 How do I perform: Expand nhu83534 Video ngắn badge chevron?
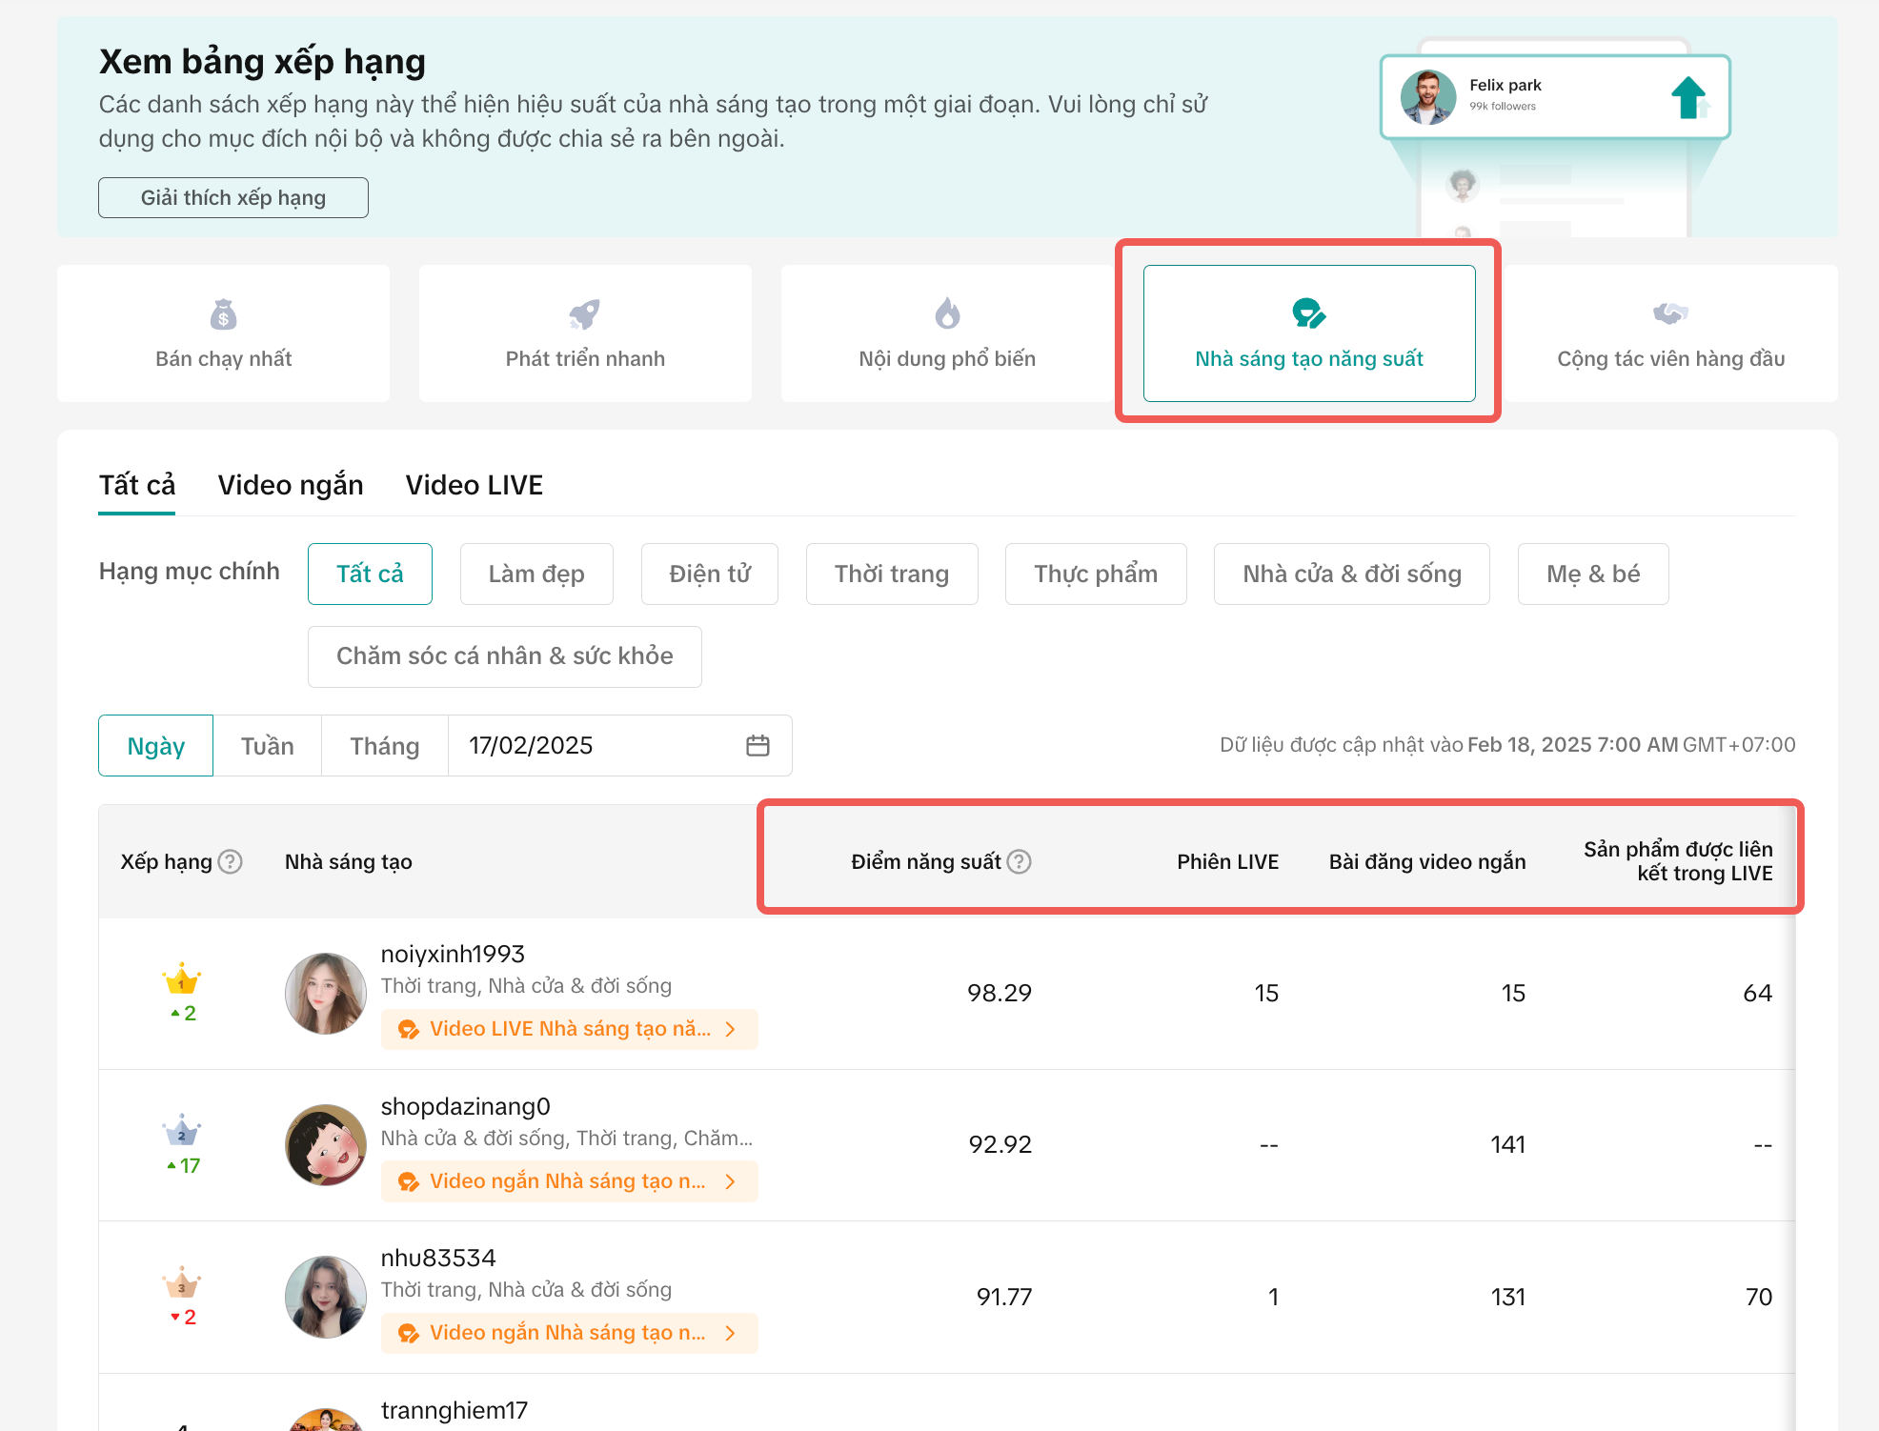tap(731, 1333)
